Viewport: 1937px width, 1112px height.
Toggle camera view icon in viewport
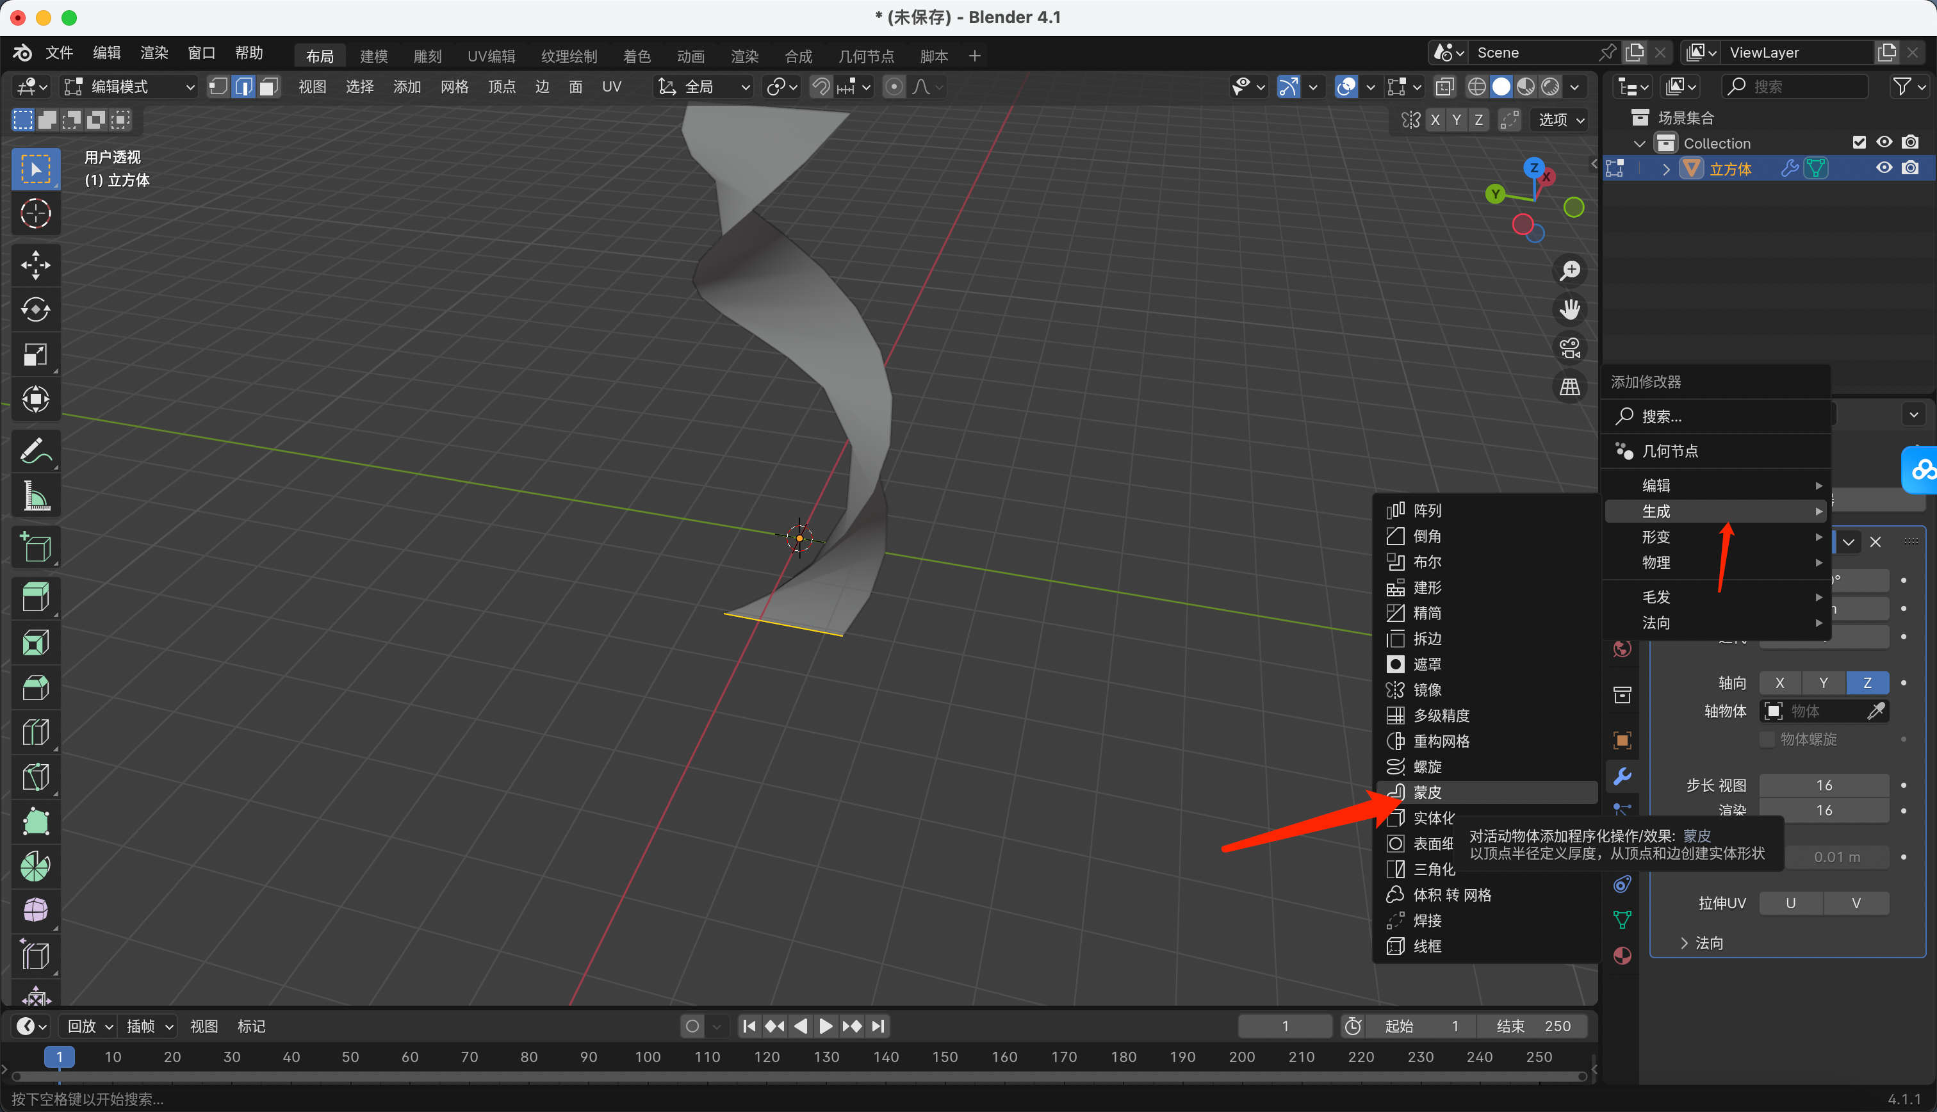[x=1570, y=348]
